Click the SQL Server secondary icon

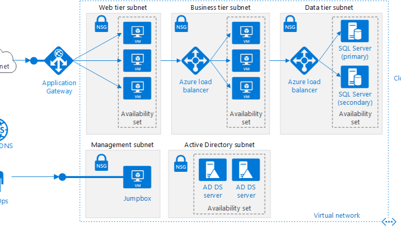[355, 77]
